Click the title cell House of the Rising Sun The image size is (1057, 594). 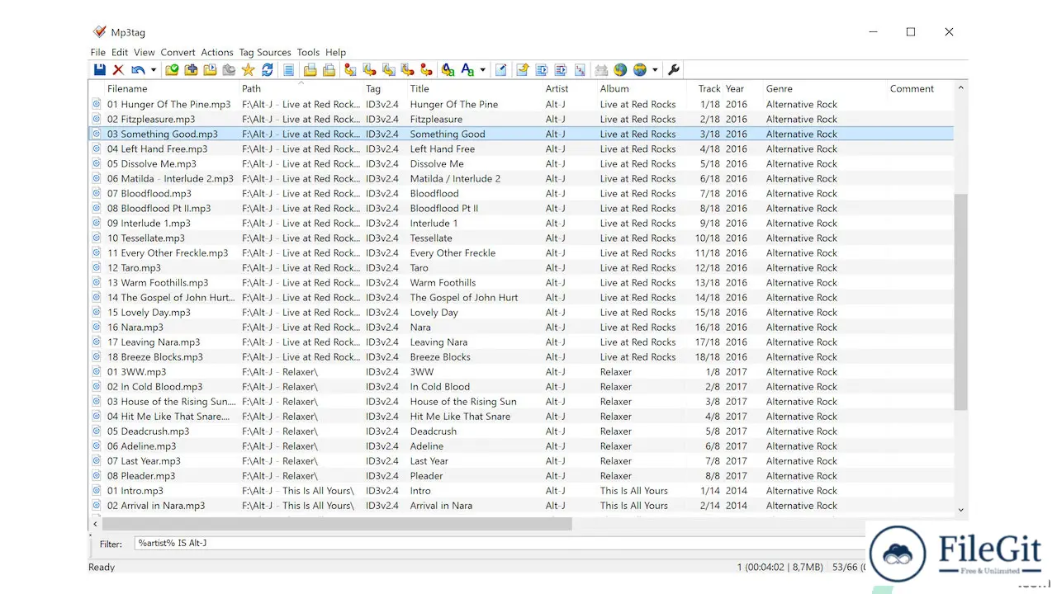463,402
